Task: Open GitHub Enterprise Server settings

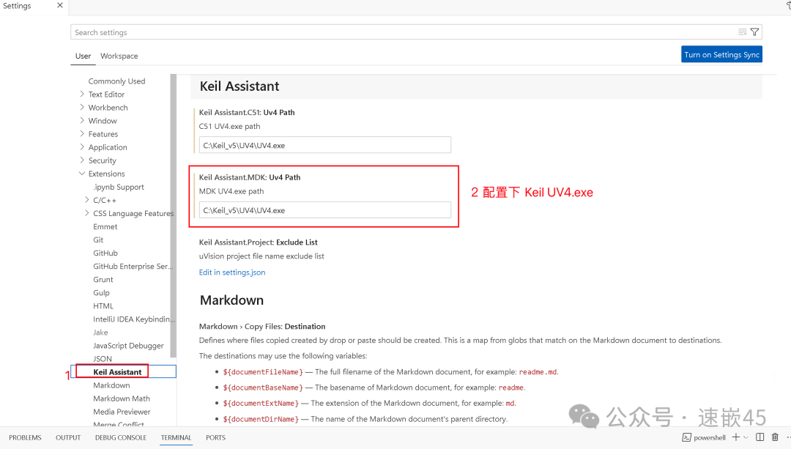Action: (x=133, y=267)
